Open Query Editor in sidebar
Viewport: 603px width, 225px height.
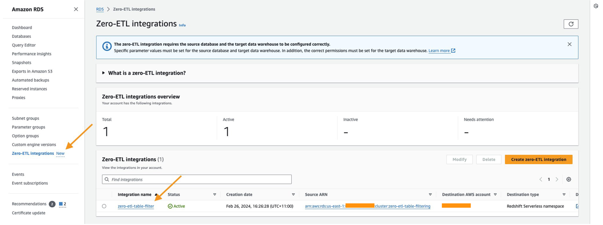(24, 45)
